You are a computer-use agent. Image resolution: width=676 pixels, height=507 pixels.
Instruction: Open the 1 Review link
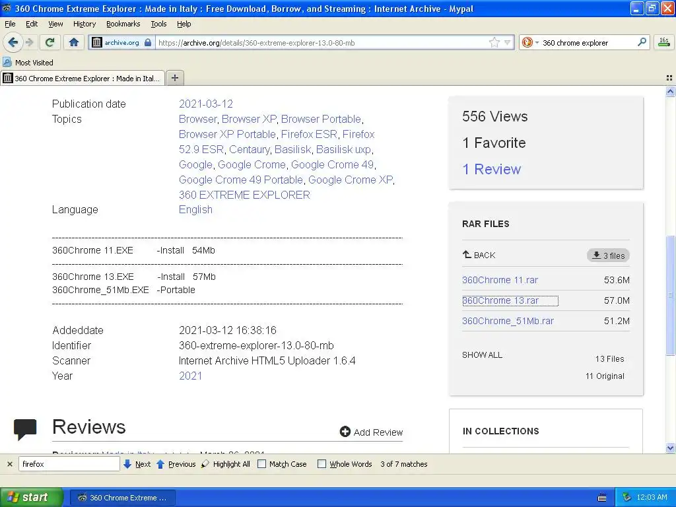tap(491, 169)
